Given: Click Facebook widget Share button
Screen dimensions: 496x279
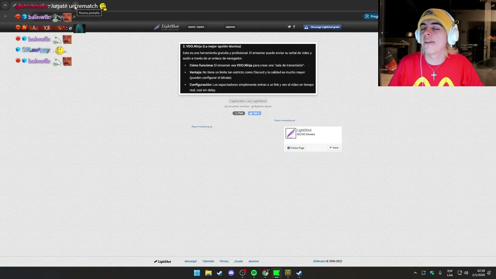Looking at the screenshot, I should 334,148.
